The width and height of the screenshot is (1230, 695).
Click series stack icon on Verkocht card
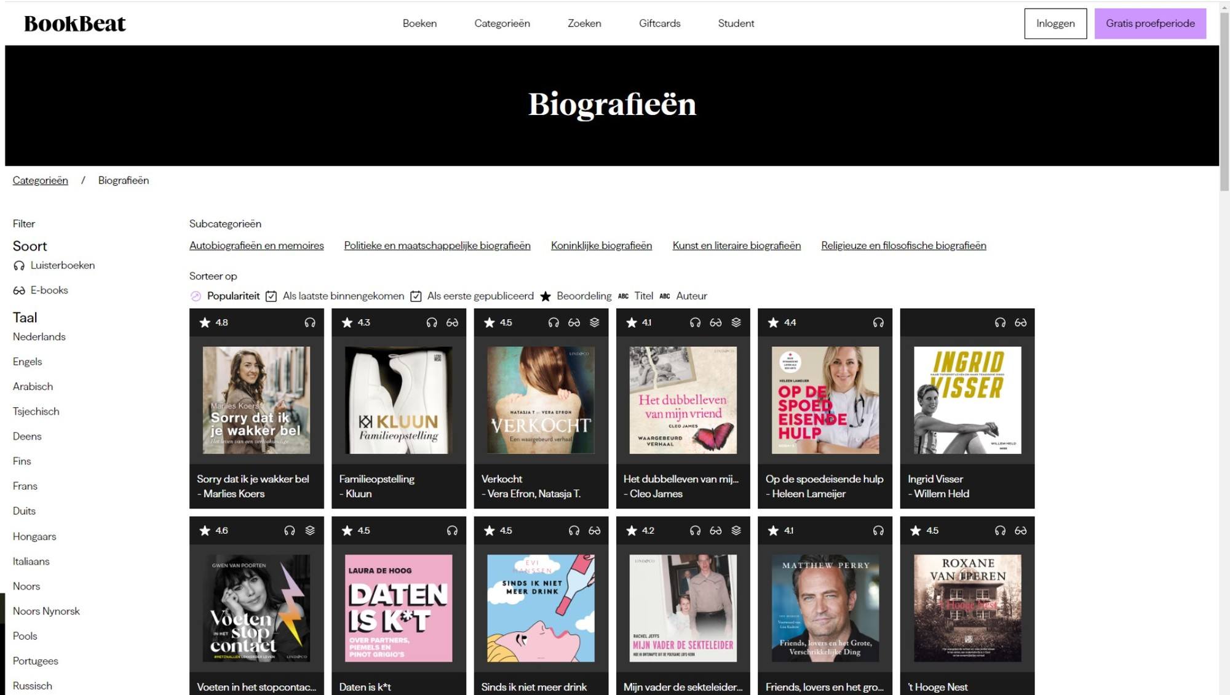tap(594, 322)
